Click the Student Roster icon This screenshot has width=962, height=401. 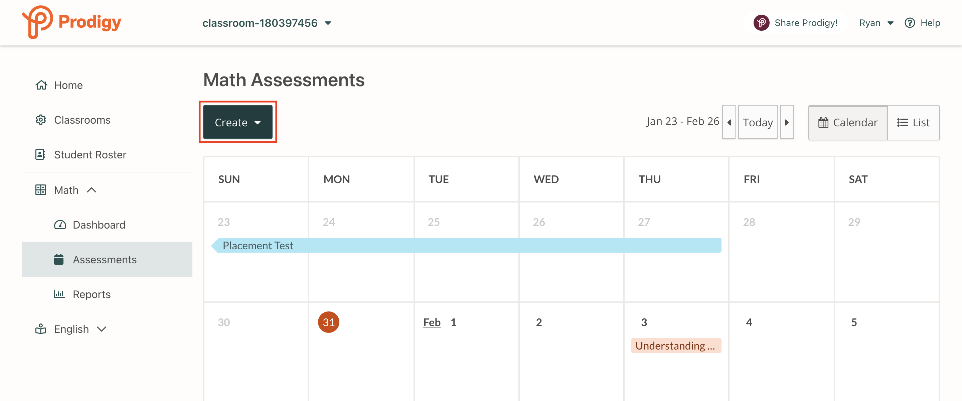pos(41,154)
